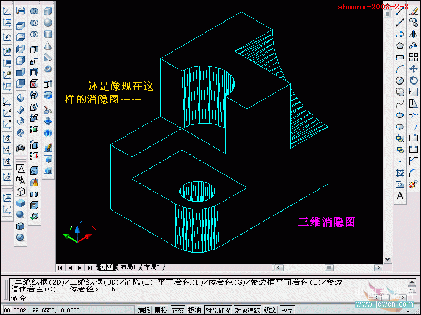Click the vertical scrollbar down arrow
The height and width of the screenshot is (315, 421).
(387, 259)
